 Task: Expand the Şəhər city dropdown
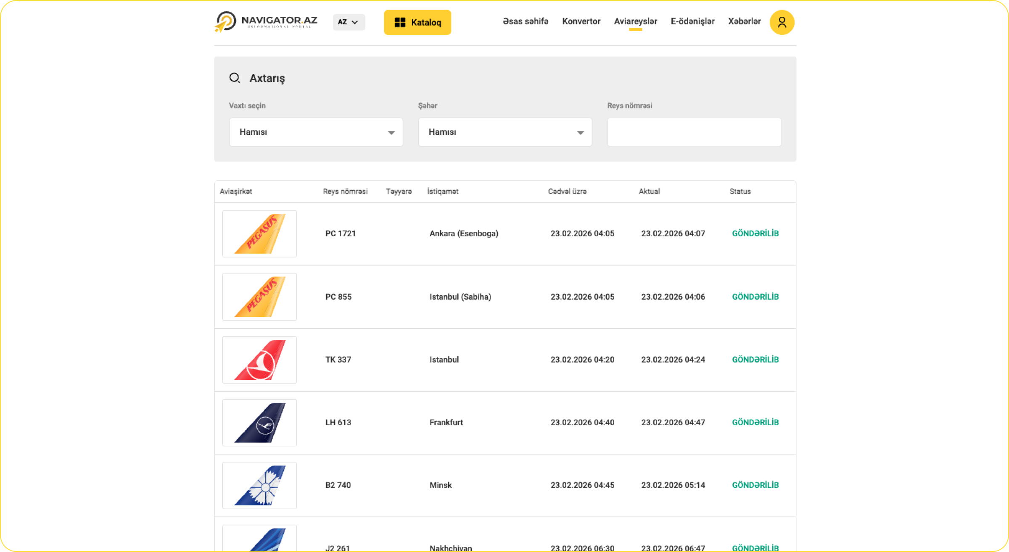click(505, 132)
